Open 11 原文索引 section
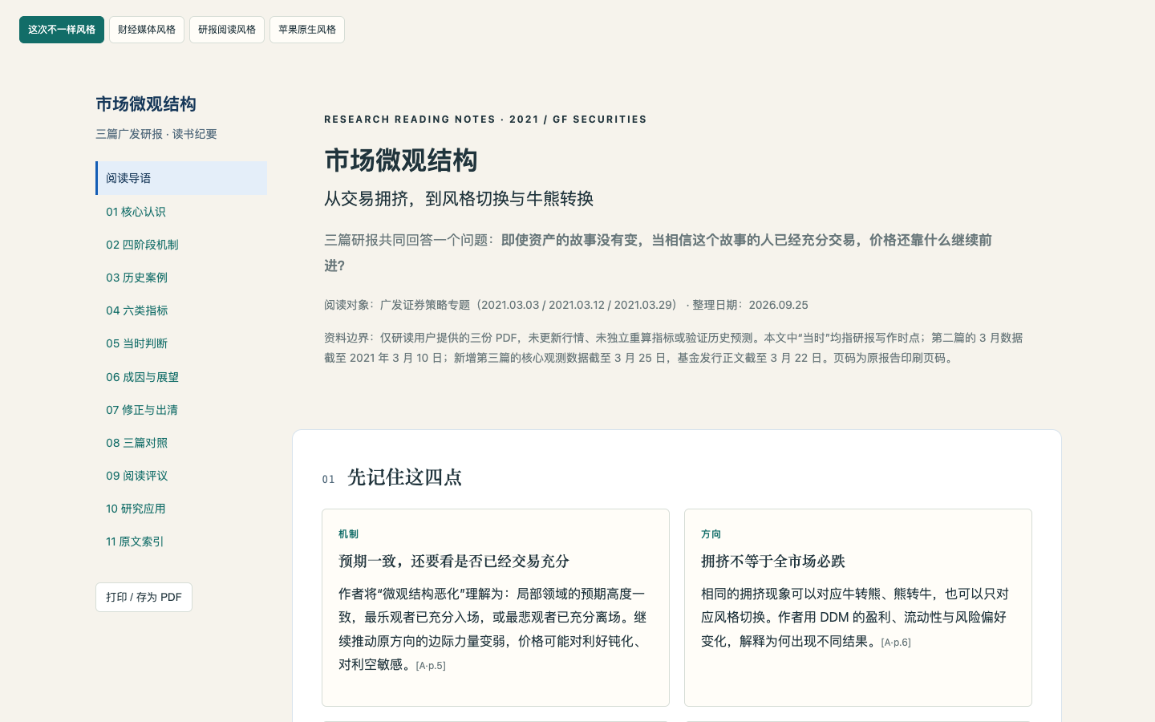The height and width of the screenshot is (722, 1155). click(181, 541)
